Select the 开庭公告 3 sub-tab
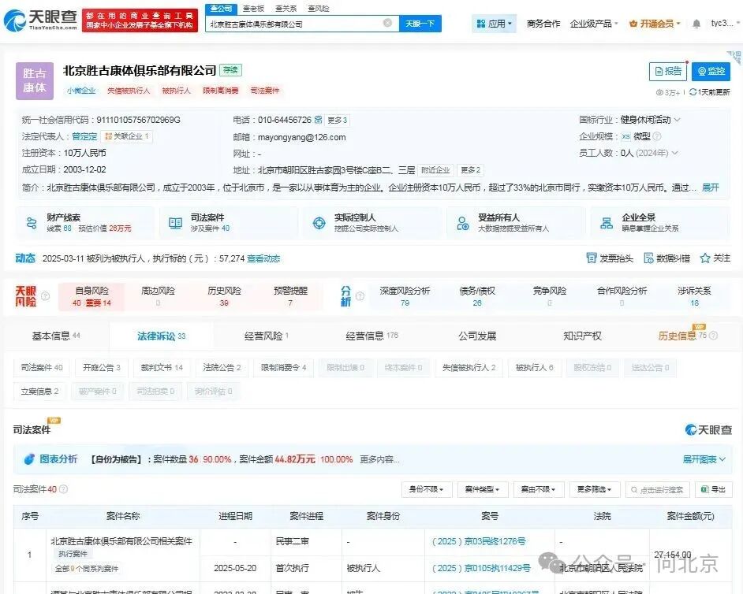Image resolution: width=743 pixels, height=594 pixels. (x=102, y=367)
